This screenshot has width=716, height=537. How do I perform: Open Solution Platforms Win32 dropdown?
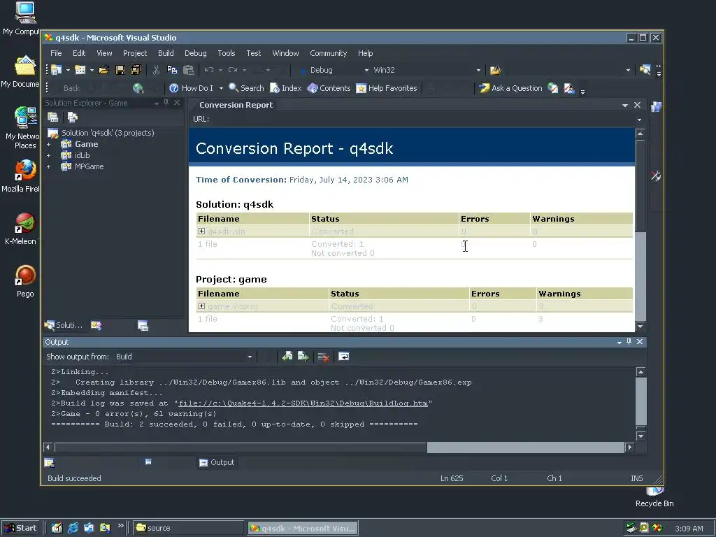478,70
